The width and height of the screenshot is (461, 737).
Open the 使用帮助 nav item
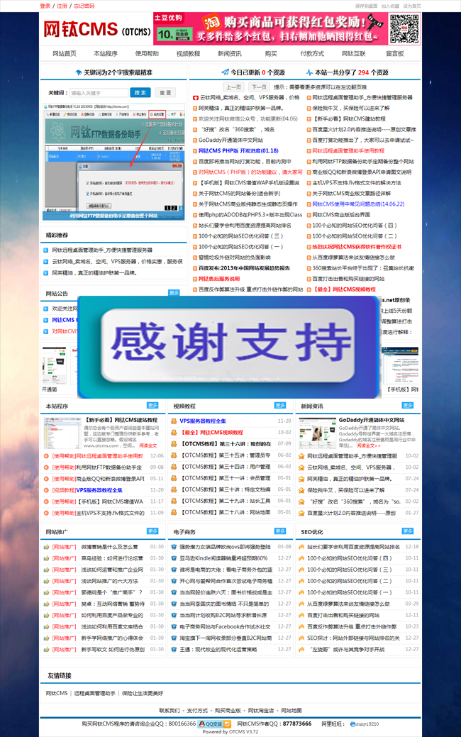tap(147, 54)
